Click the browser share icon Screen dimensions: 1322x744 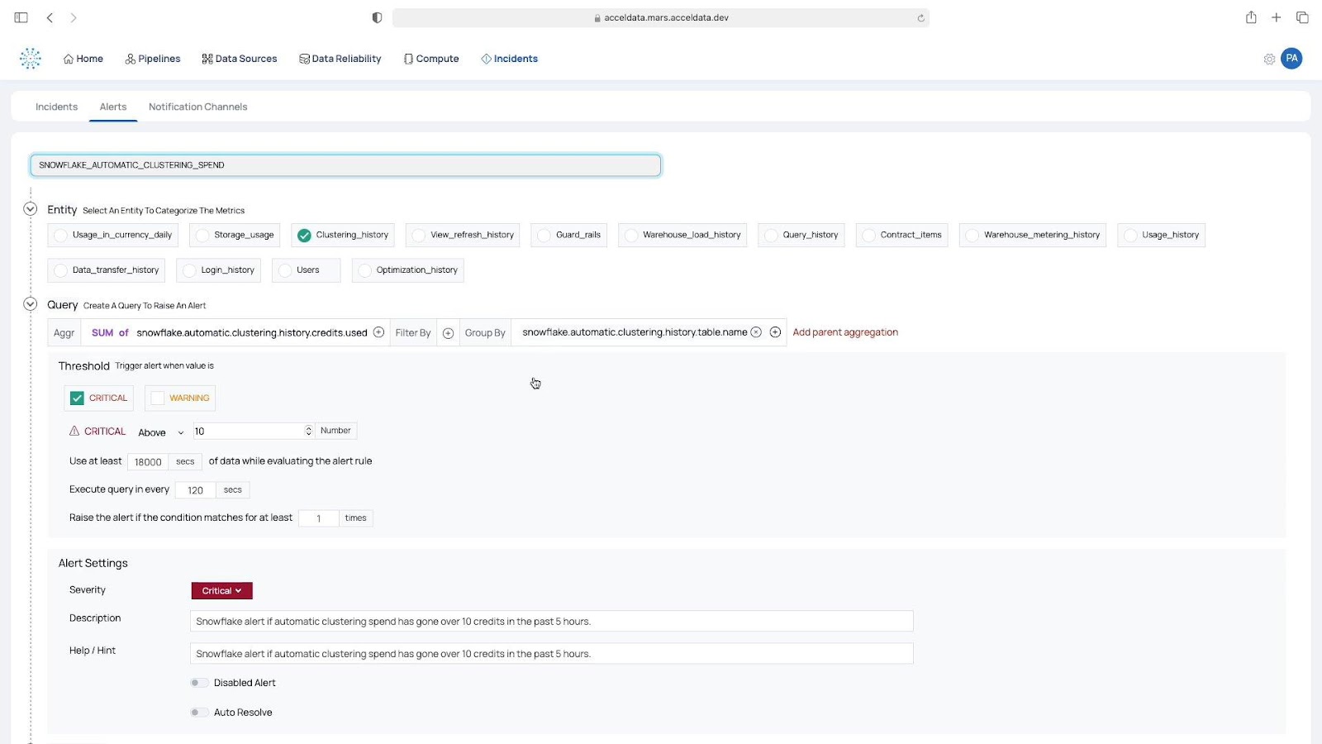pos(1251,17)
